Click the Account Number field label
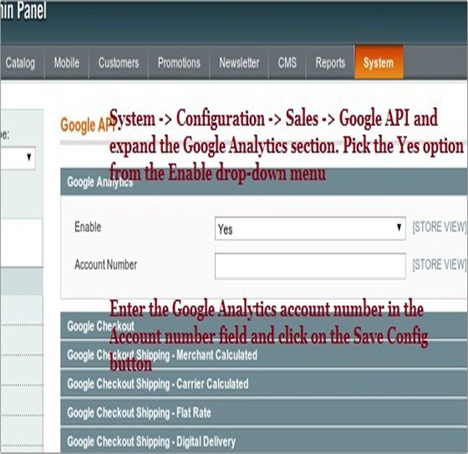The height and width of the screenshot is (454, 468). 106,264
